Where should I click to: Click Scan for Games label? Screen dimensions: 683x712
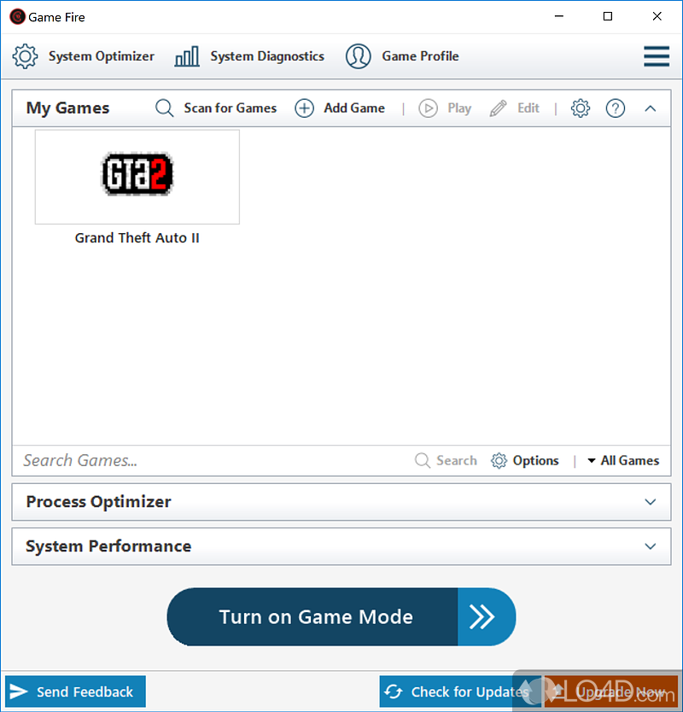(x=231, y=108)
